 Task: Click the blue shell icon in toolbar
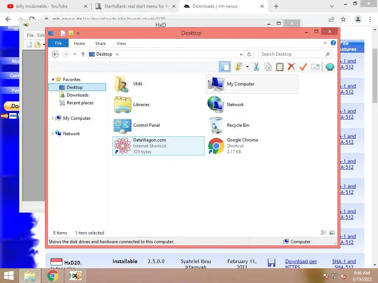click(330, 67)
